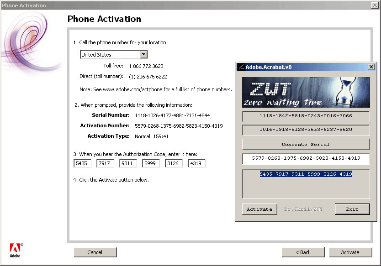381x266 pixels.
Task: Click the authorization code field containing 5435
Action: click(82, 163)
